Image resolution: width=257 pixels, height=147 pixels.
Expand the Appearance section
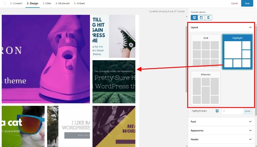[221, 130]
